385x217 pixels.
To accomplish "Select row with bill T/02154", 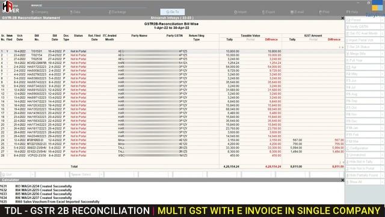I will click(x=172, y=55).
